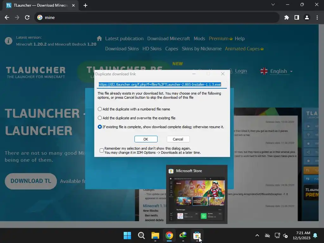Click the browser forward arrow

tap(17, 18)
